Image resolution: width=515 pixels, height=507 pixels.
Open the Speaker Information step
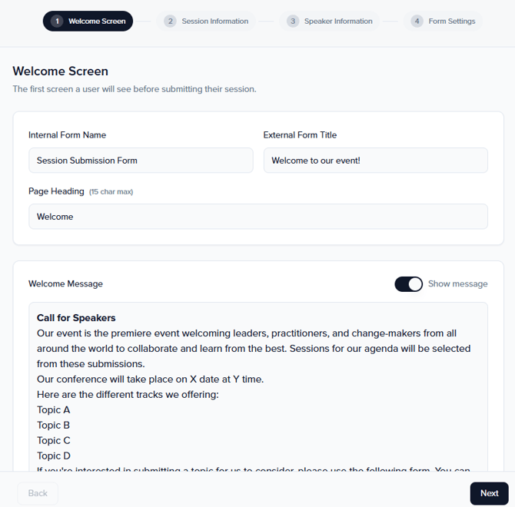click(x=337, y=22)
